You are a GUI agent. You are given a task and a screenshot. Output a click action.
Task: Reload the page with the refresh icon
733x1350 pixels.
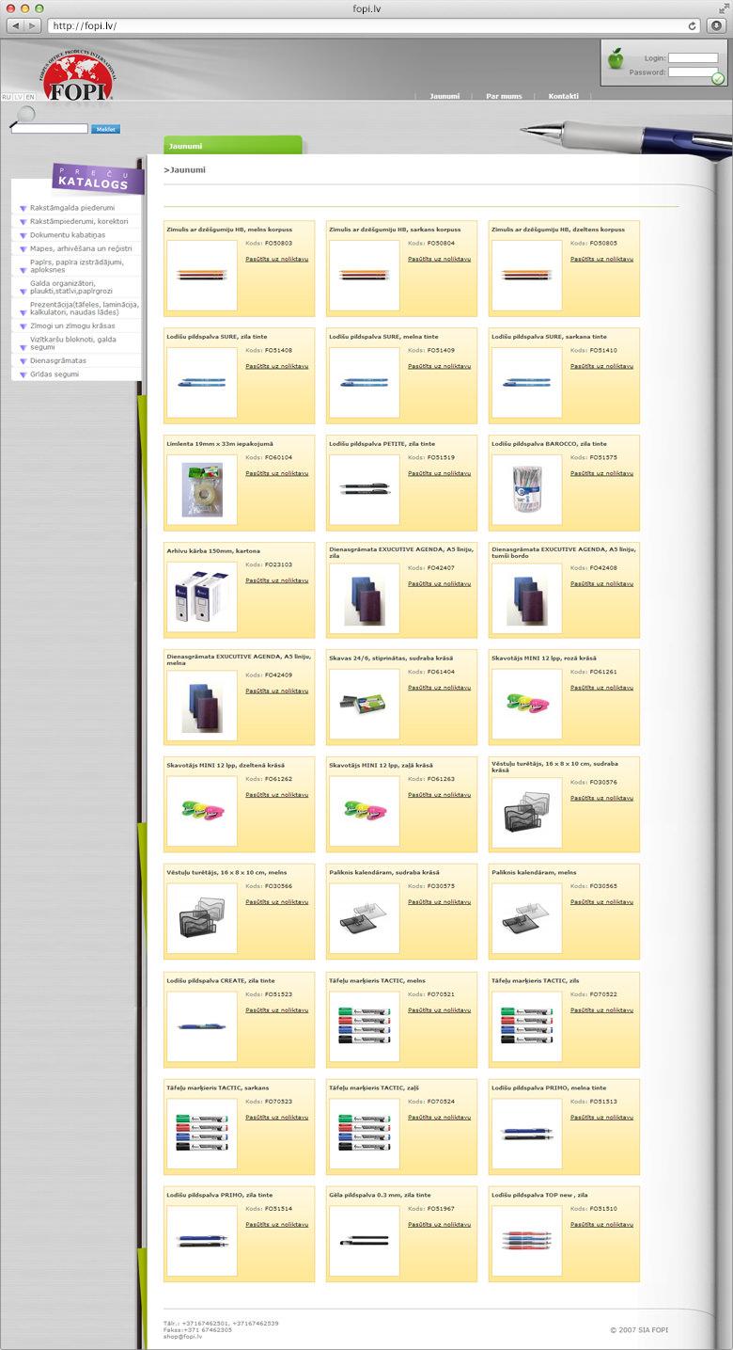[693, 25]
